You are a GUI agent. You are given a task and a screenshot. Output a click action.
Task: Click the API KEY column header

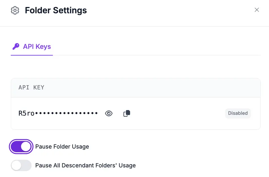tap(31, 87)
